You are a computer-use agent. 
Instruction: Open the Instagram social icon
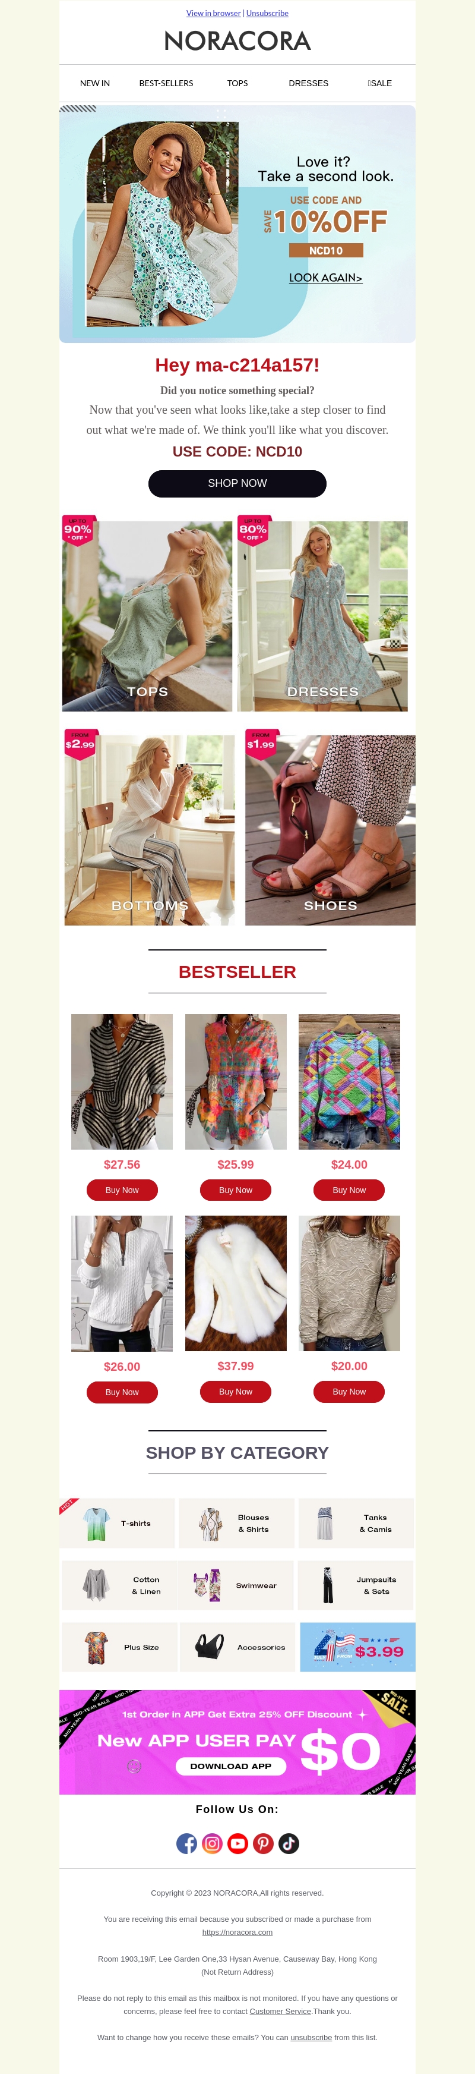(212, 1844)
